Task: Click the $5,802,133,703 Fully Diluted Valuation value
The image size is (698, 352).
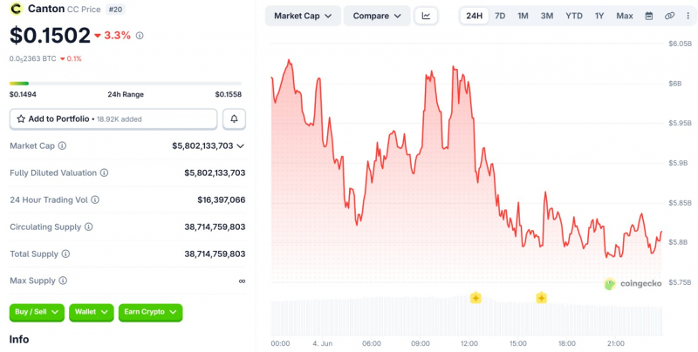Action: 215,173
